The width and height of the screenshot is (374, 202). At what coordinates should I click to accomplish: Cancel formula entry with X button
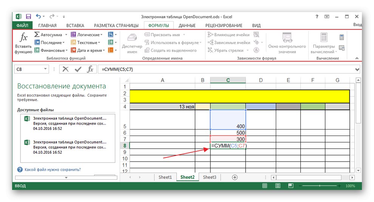pyautogui.click(x=65, y=69)
